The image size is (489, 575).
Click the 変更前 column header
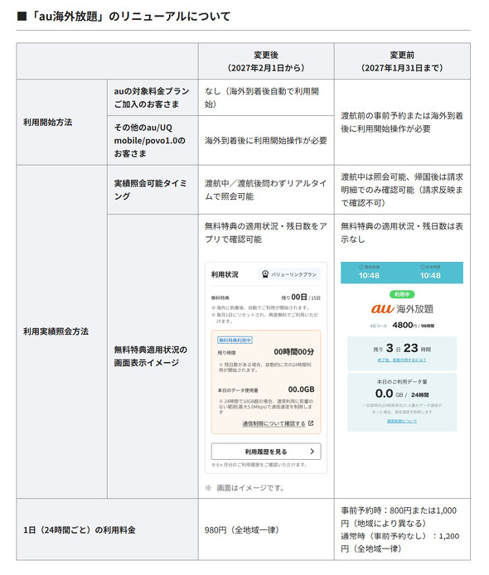(402, 61)
